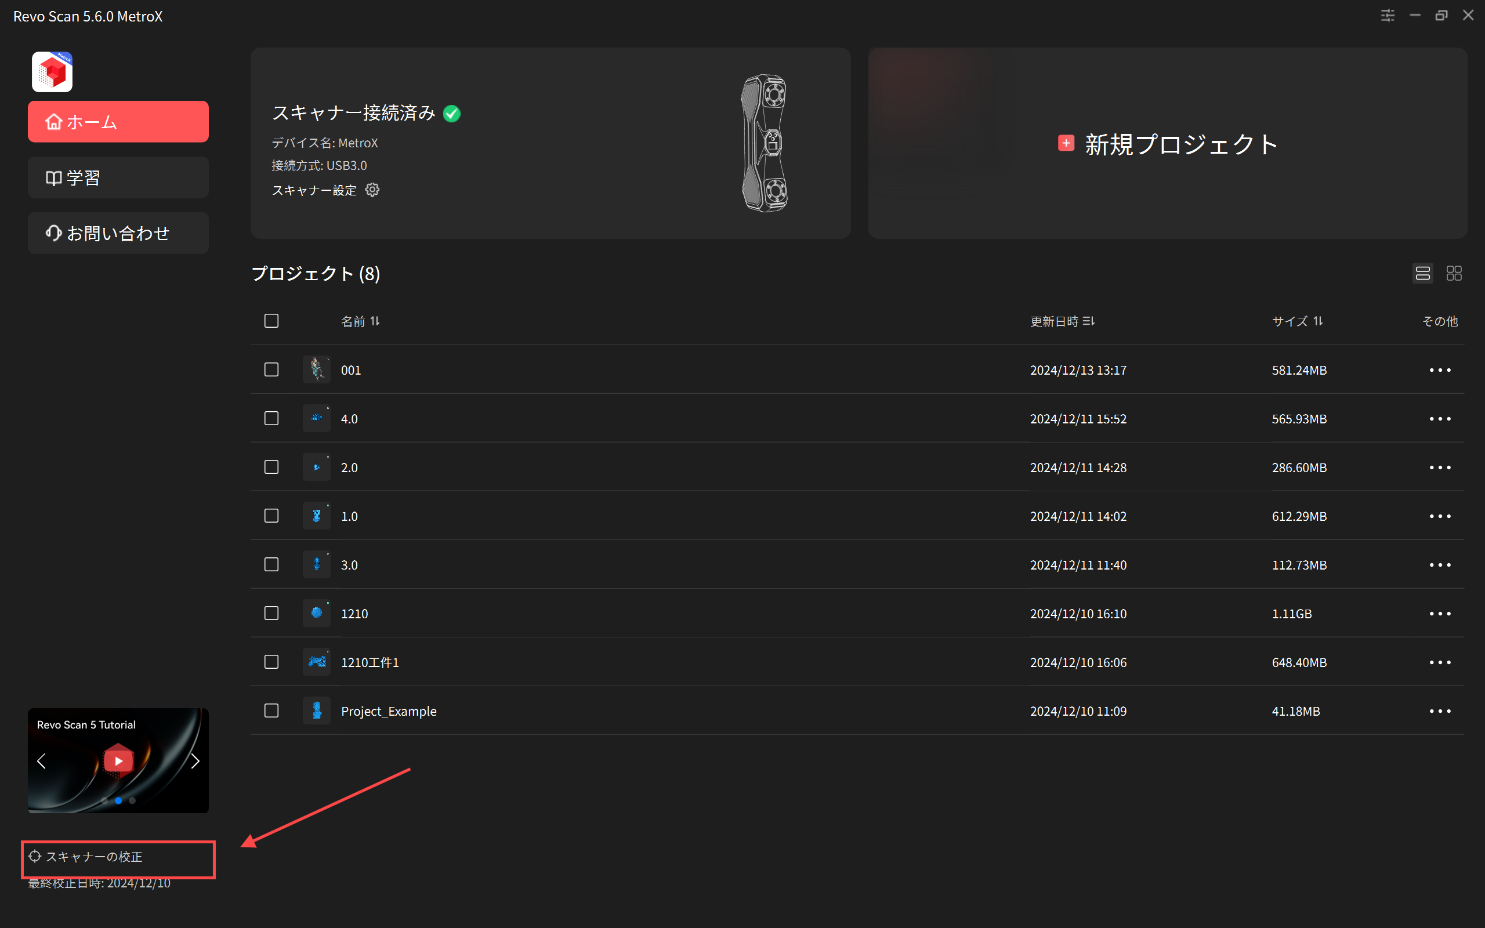This screenshot has width=1485, height=928.
Task: Open スキャナー設定 link text
Action: click(x=314, y=190)
